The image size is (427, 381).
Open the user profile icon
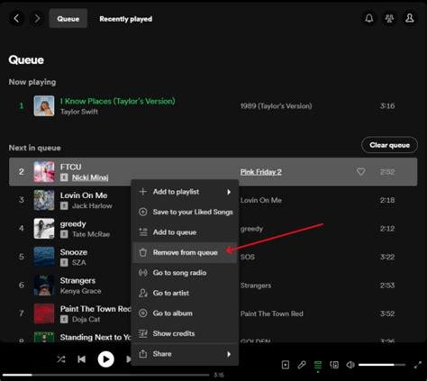(410, 19)
